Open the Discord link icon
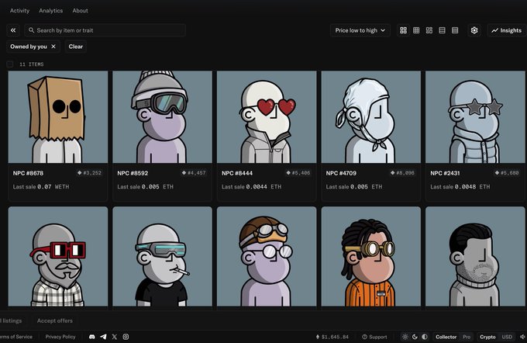 pos(91,337)
